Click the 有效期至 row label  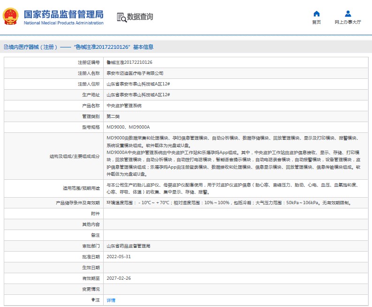tap(91, 278)
